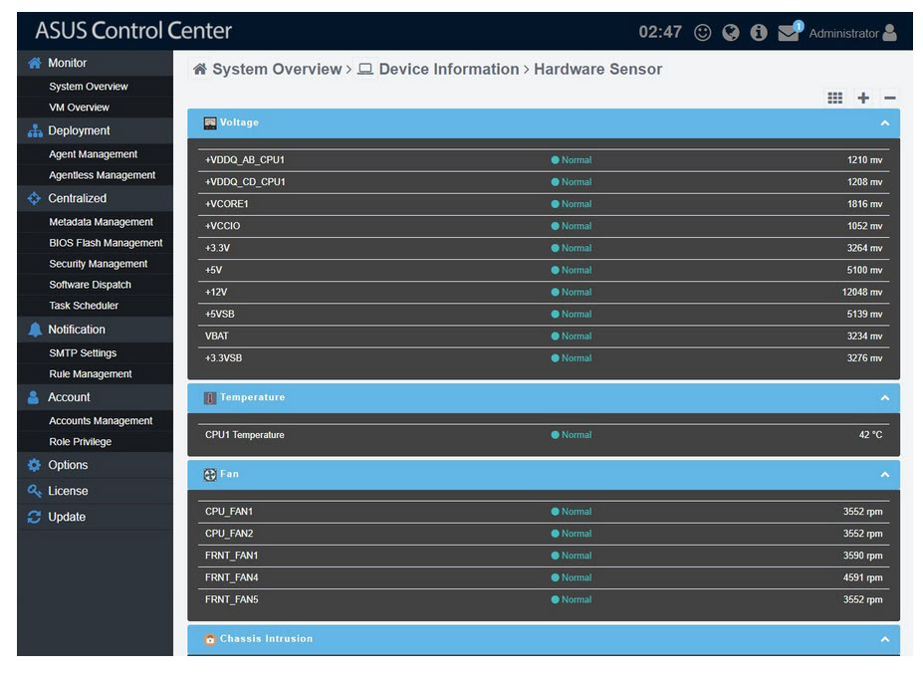Click the home icon in breadcrumb
Viewport: 923px width, 674px height.
(x=200, y=69)
